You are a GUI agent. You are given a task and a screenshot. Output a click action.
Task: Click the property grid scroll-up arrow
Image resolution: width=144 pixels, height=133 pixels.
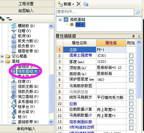click(139, 42)
